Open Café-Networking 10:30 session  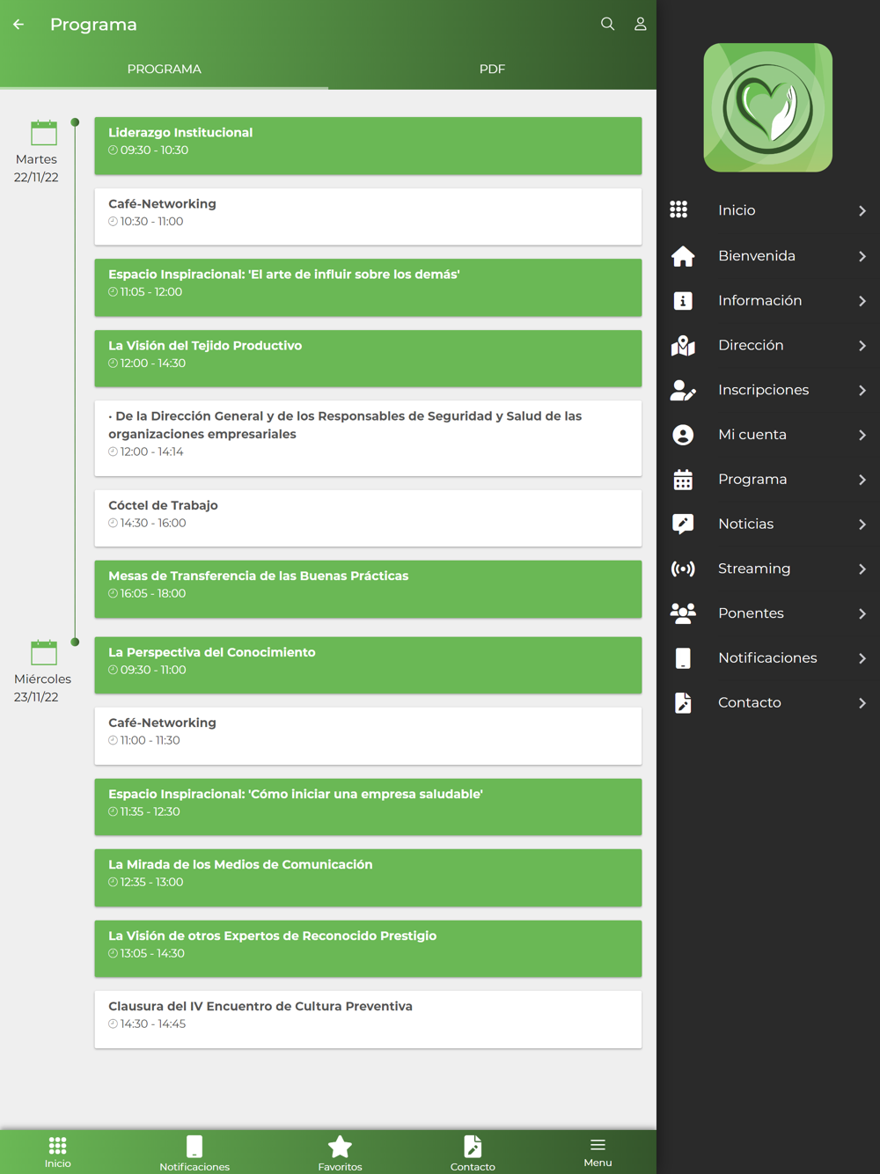pyautogui.click(x=368, y=216)
